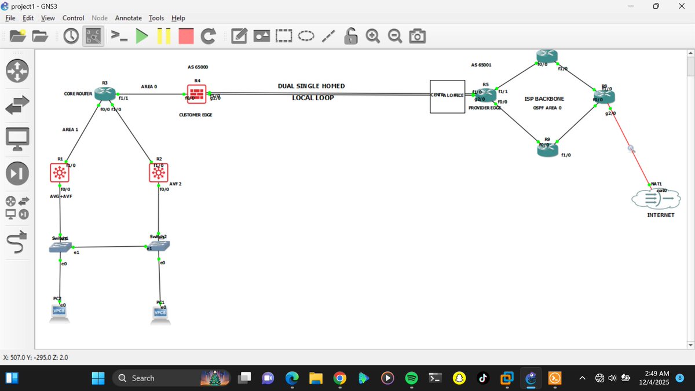Select the R3 core router node
This screenshot has height=391, width=695.
click(105, 94)
